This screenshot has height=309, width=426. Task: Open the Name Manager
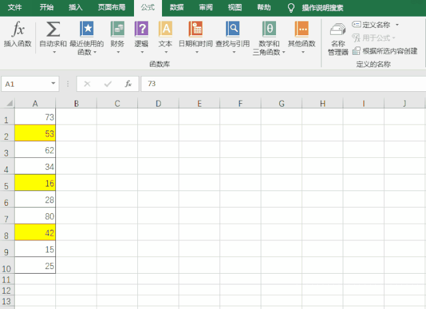click(x=338, y=39)
